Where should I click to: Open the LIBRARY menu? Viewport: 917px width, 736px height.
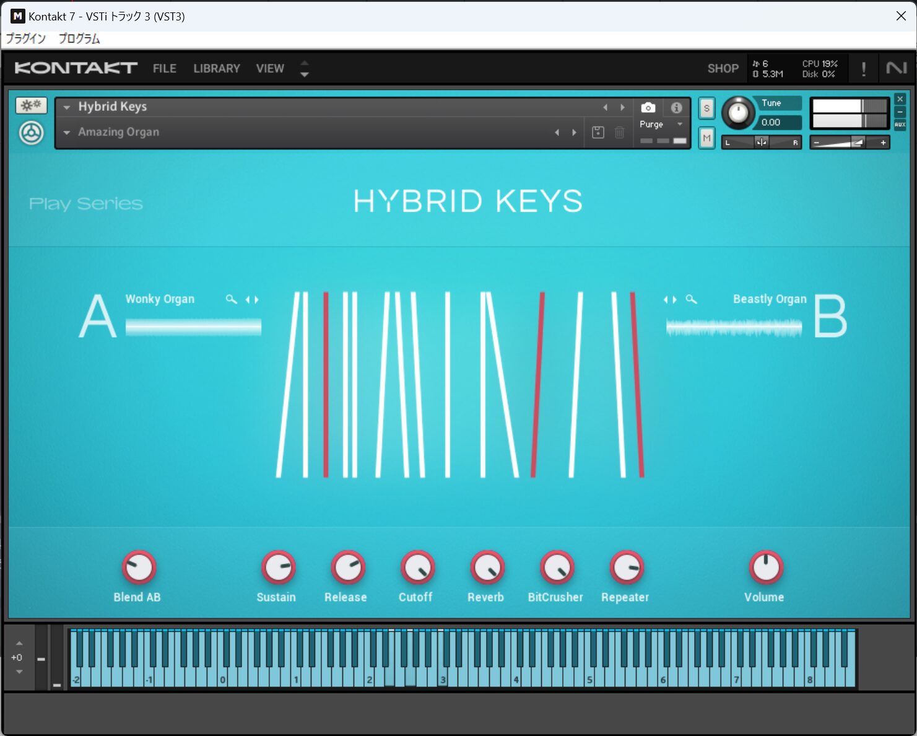click(217, 68)
